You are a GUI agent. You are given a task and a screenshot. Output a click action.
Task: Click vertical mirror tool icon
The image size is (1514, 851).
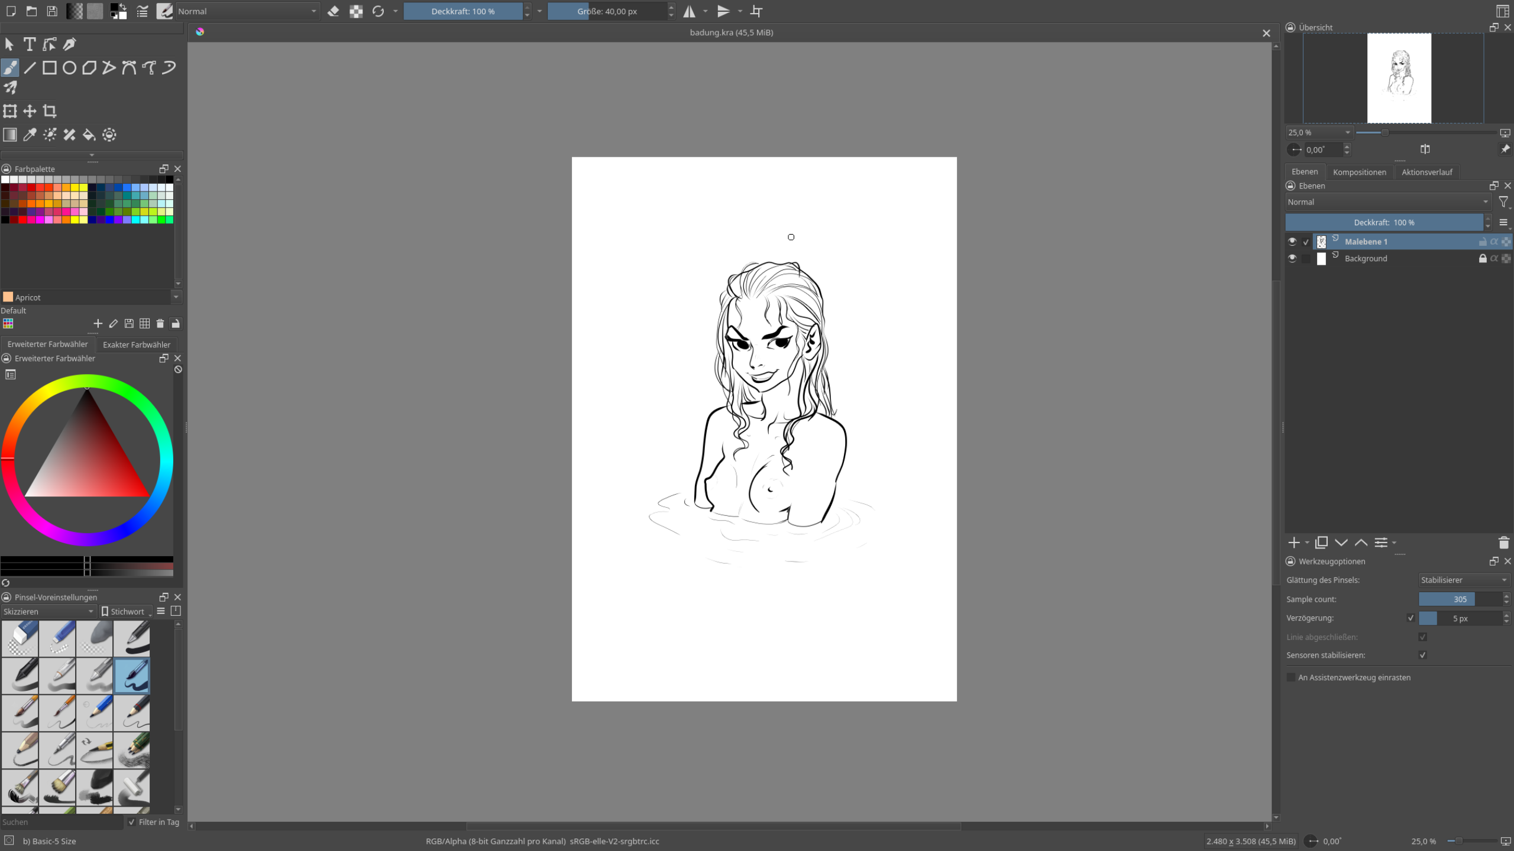point(723,11)
